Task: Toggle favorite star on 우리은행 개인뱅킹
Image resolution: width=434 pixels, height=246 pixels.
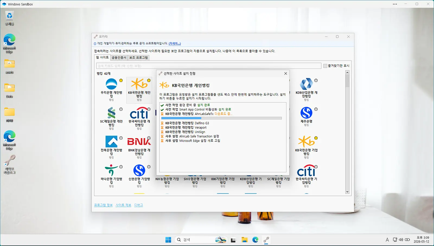Action: pos(121,80)
